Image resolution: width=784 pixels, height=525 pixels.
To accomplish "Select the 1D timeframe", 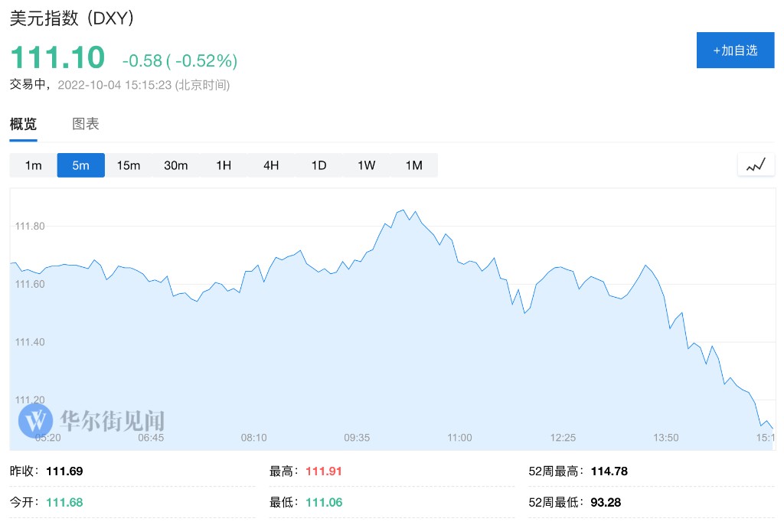I will point(318,165).
